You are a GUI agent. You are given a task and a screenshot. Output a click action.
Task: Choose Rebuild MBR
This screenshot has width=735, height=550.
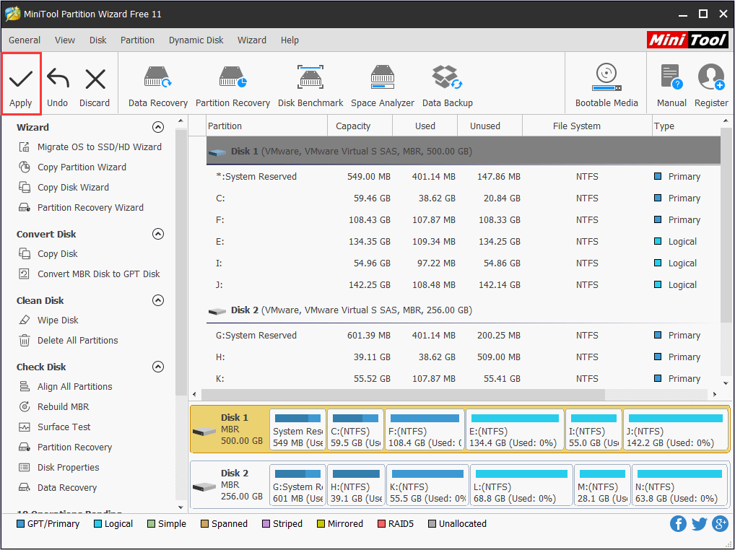53,407
